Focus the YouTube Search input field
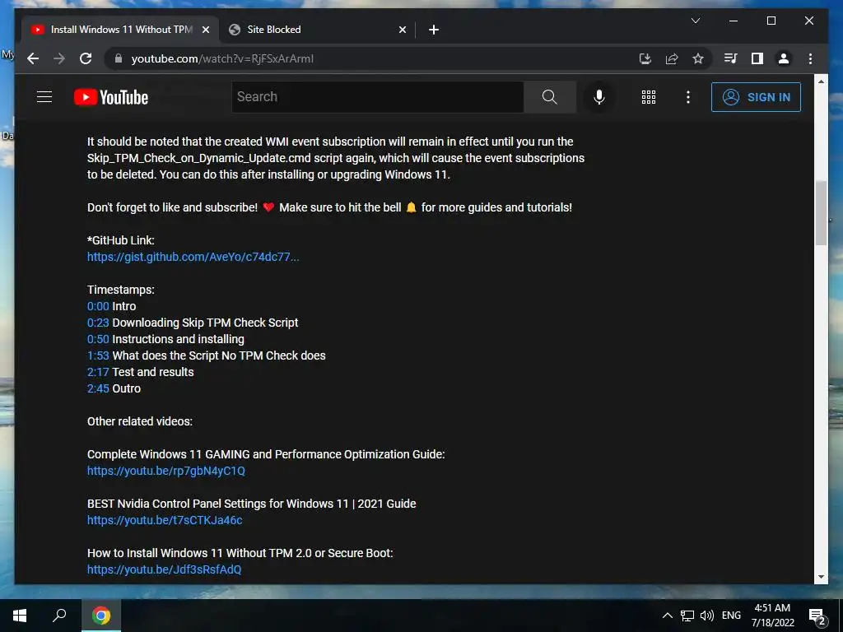This screenshot has width=843, height=632. tap(377, 97)
